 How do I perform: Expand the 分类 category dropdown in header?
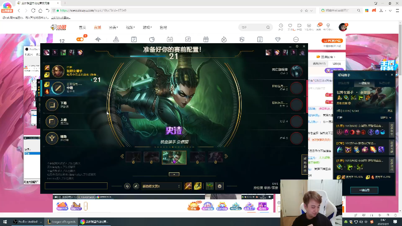(x=113, y=28)
